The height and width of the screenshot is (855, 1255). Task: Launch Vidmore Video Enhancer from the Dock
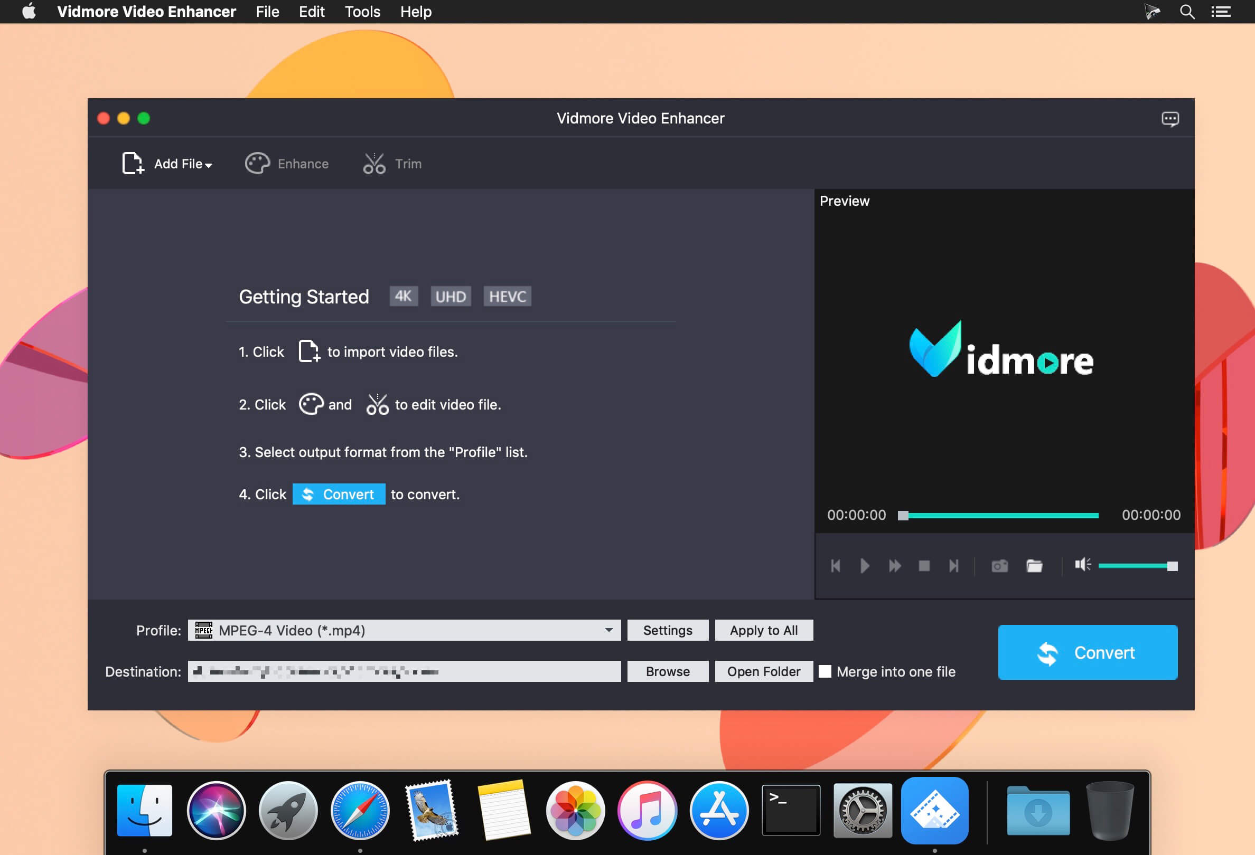coord(935,810)
